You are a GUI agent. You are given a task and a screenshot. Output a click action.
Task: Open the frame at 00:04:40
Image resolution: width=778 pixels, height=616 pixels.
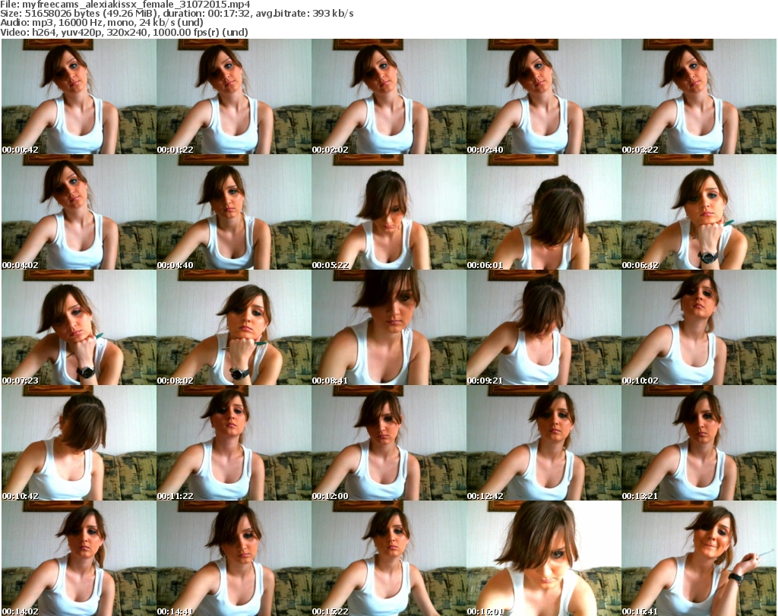click(234, 212)
